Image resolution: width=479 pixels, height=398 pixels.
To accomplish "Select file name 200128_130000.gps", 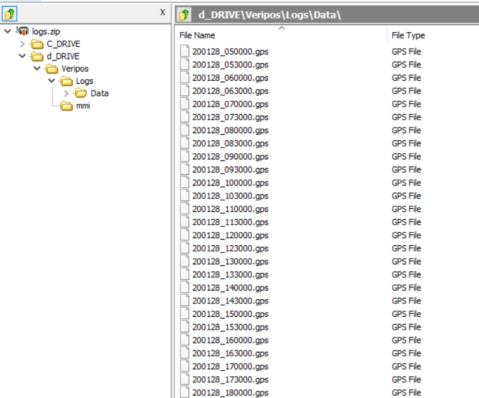I will coord(230,262).
